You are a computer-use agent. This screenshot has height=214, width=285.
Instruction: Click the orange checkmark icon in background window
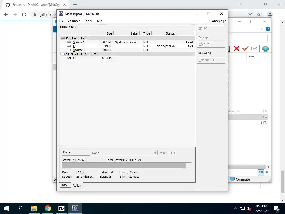(x=245, y=48)
